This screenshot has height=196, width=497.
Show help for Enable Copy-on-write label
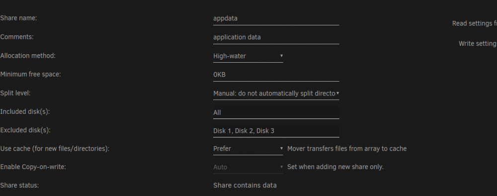pyautogui.click(x=33, y=167)
